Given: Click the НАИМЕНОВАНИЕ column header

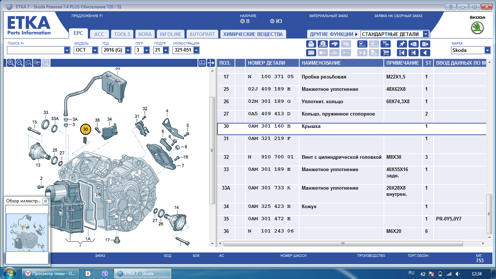Looking at the screenshot, I should [x=341, y=63].
